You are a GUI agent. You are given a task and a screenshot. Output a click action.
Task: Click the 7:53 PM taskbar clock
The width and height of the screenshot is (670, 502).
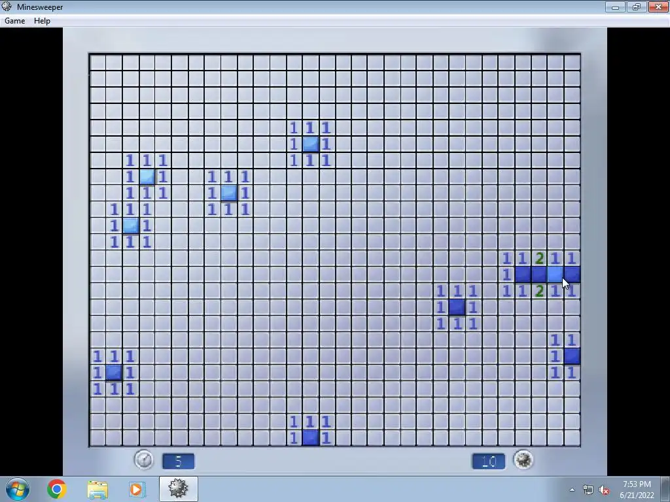click(637, 490)
